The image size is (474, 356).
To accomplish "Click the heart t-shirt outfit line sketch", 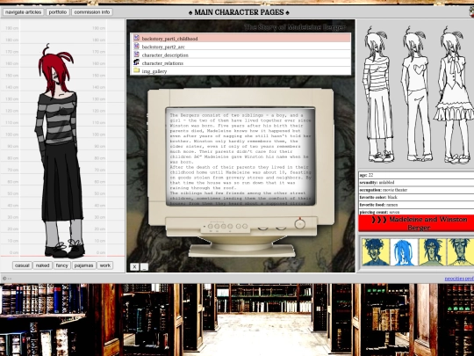I will click(417, 94).
